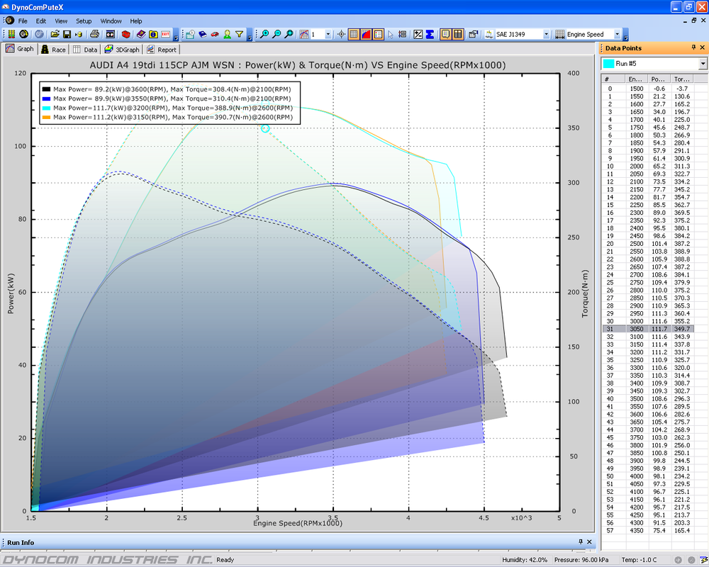Open file with the folder icon
Viewport: 709px width, 567px height.
pyautogui.click(x=55, y=34)
